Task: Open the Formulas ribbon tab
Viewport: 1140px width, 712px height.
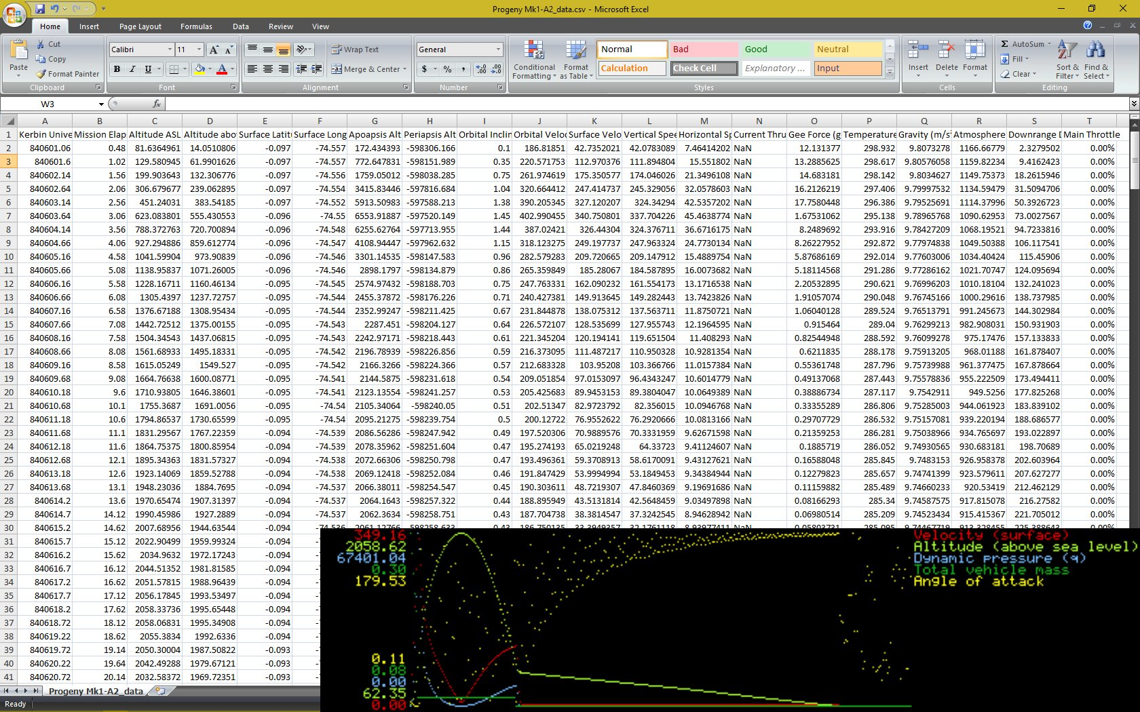Action: coord(196,26)
